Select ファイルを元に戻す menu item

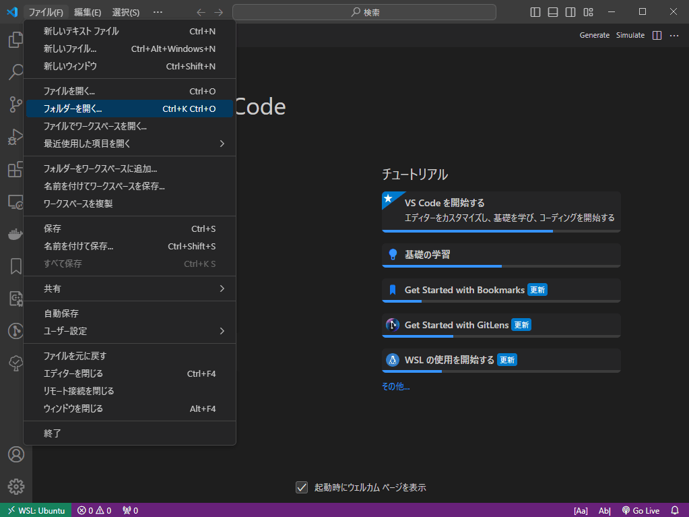point(129,356)
